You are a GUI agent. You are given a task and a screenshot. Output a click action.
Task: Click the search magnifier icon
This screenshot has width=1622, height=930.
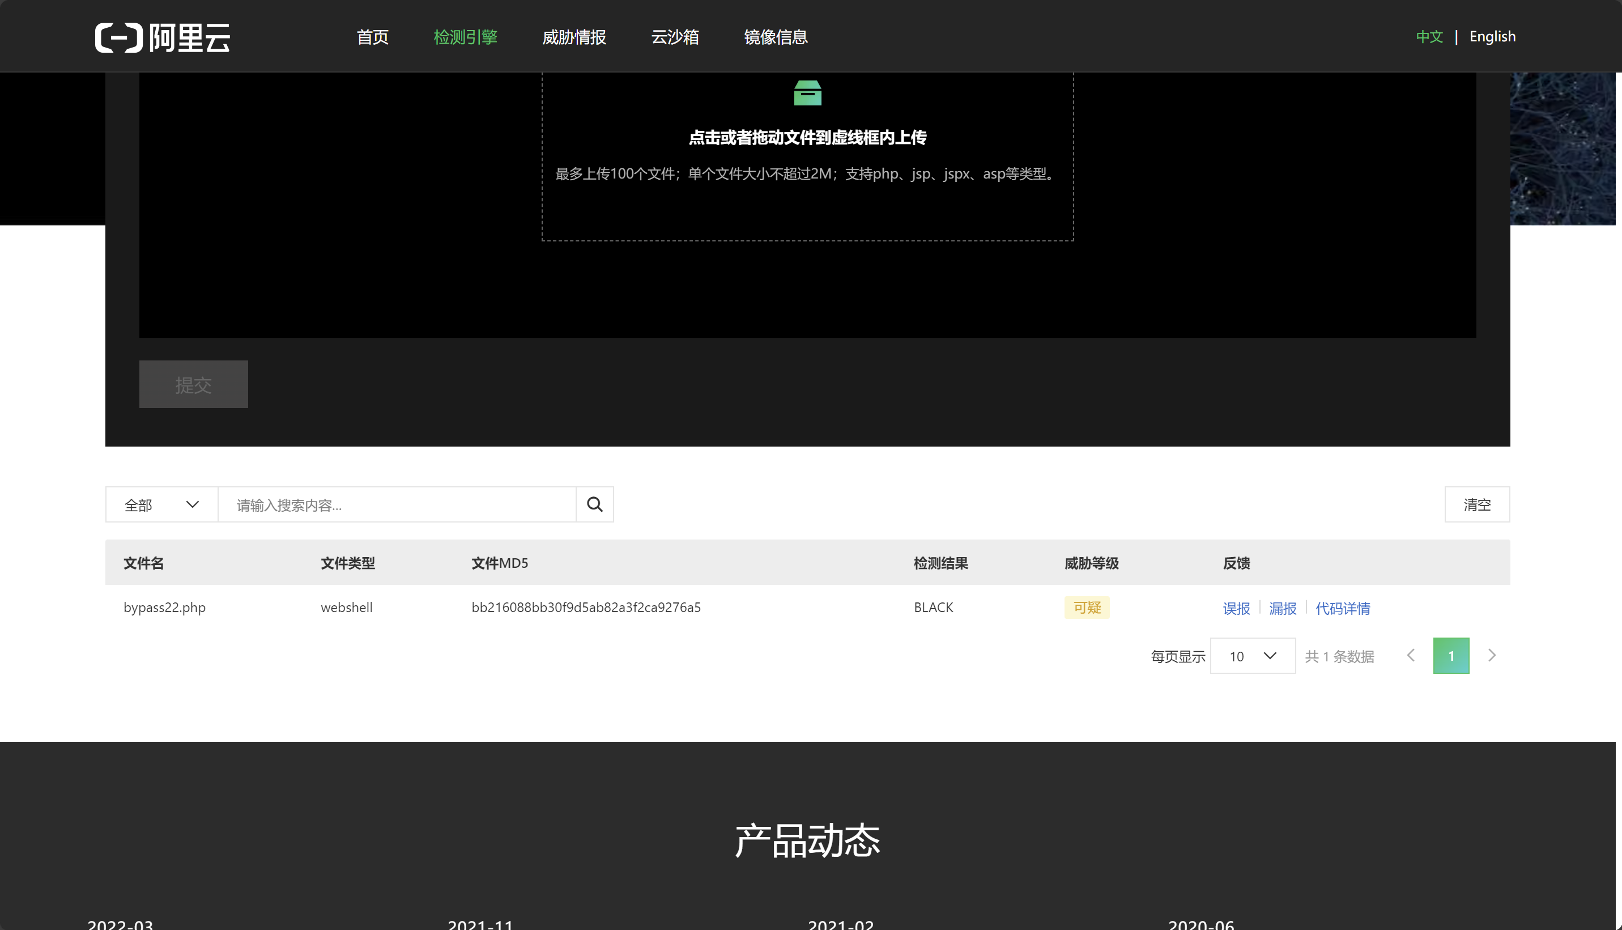(x=594, y=504)
